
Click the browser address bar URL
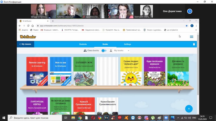pos(62,26)
